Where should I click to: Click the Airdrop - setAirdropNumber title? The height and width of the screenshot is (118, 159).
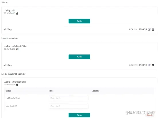coord(15,82)
